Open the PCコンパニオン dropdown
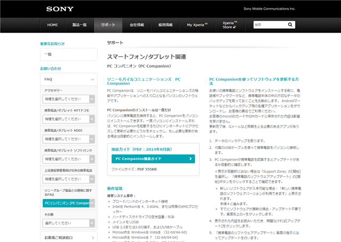341x242 pixels. pos(69,203)
